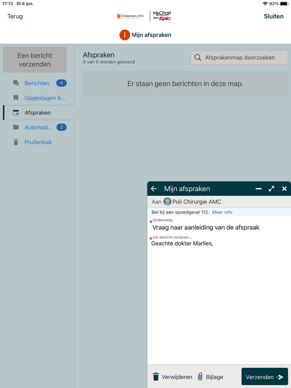This screenshot has width=291, height=388.
Task: Tap the magnifier search icon
Action: pos(198,58)
